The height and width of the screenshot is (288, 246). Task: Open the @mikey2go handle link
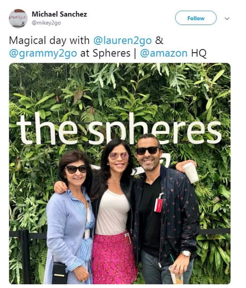pyautogui.click(x=46, y=23)
